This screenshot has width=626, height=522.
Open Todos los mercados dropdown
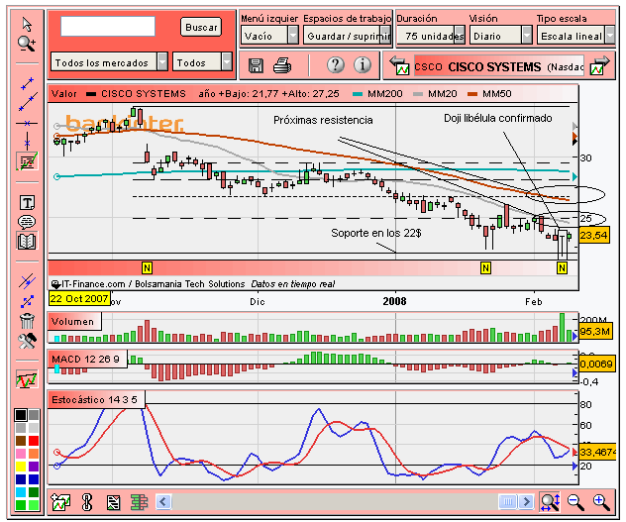[109, 61]
